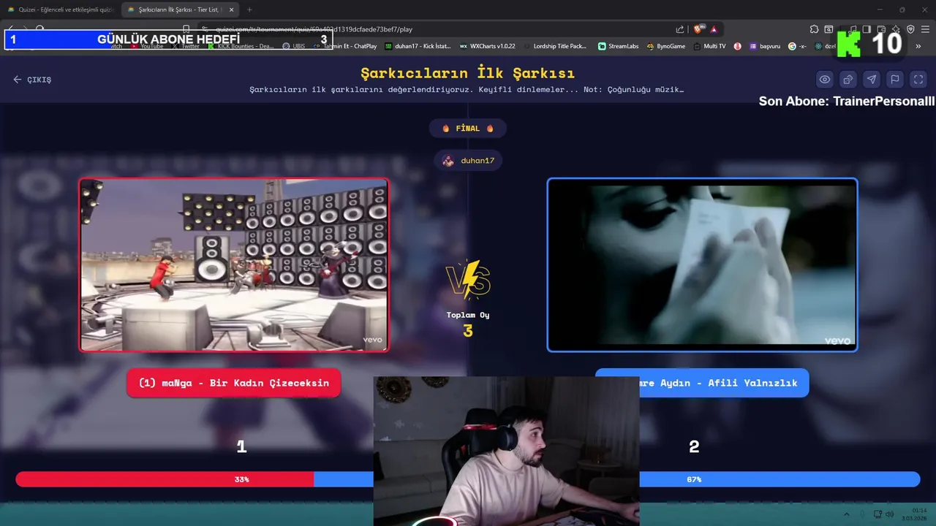The image size is (936, 526).
Task: Close the Şarkıcıların İlk Şarkısı tab
Action: [x=232, y=9]
